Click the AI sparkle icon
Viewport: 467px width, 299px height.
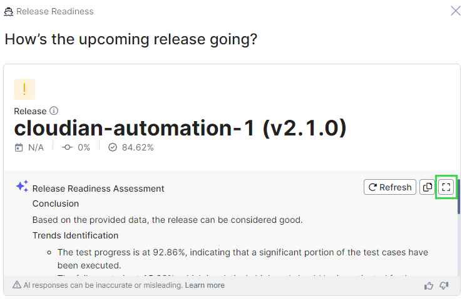22,186
